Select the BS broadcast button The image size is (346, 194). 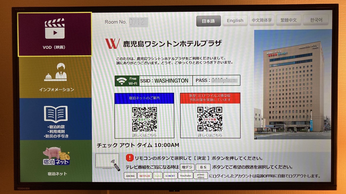[x=203, y=167]
